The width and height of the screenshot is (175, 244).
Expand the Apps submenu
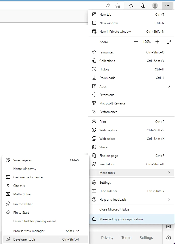click(131, 86)
